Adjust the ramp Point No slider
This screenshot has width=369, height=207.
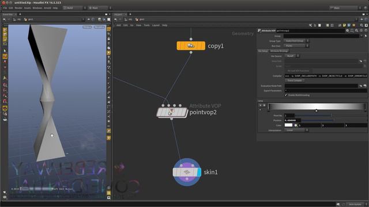[331, 116]
